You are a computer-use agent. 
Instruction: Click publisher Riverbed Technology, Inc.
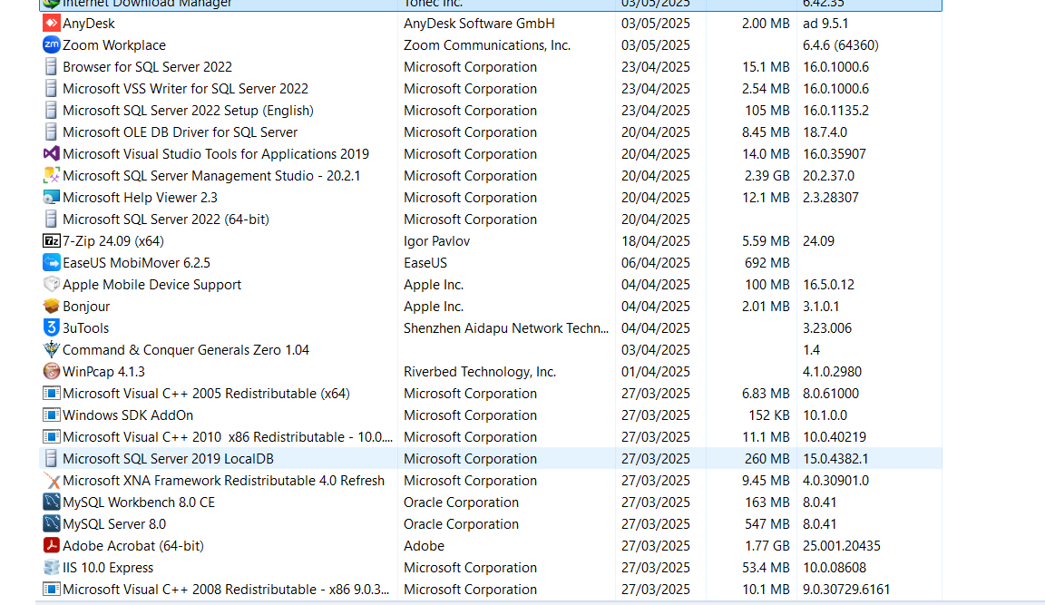pyautogui.click(x=480, y=372)
